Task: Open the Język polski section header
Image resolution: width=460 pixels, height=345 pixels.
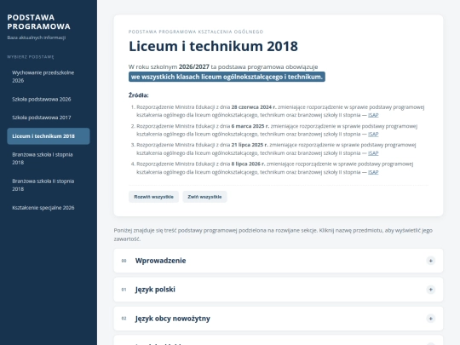Action: 278,290
